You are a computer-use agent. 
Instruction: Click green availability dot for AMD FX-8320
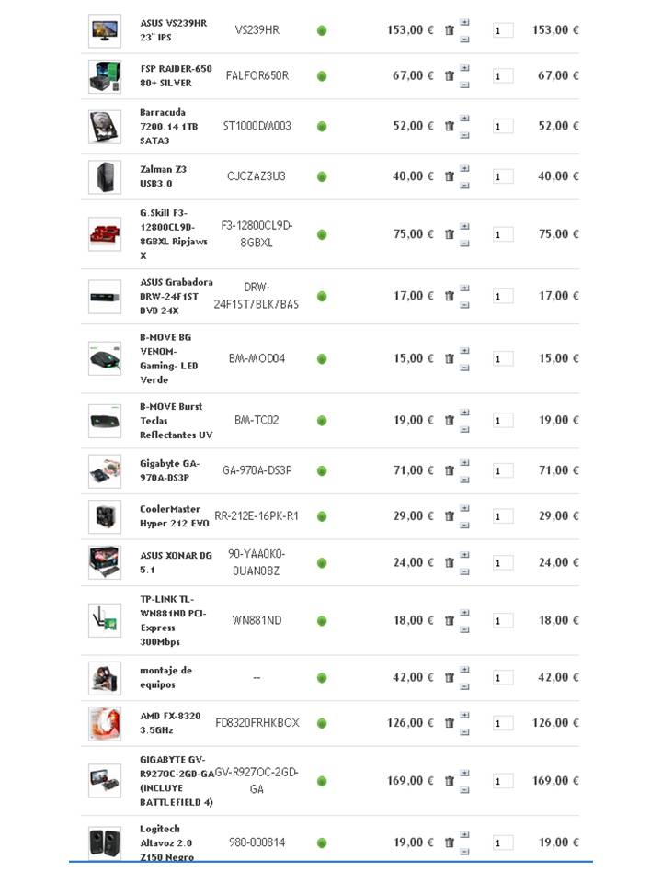click(322, 723)
